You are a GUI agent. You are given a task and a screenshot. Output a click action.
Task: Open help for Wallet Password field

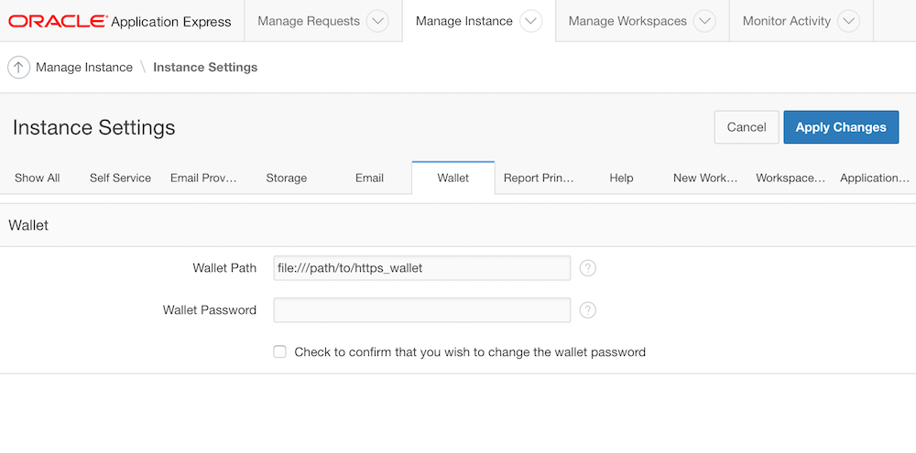pos(588,310)
